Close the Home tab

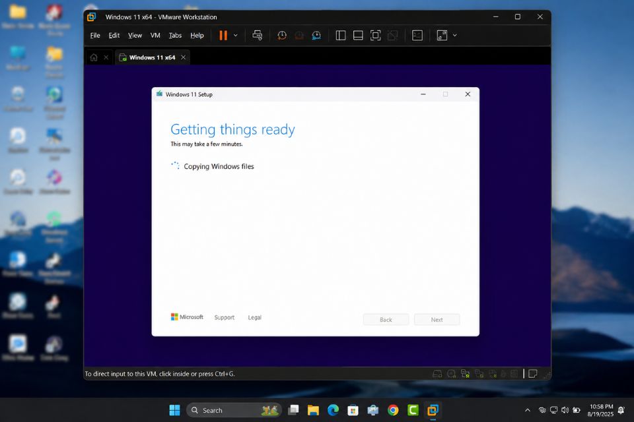[x=106, y=57]
